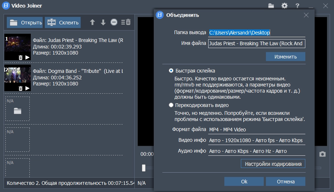The height and width of the screenshot is (192, 334).
Task: Click the Склеить (Join) button
Action: point(63,22)
